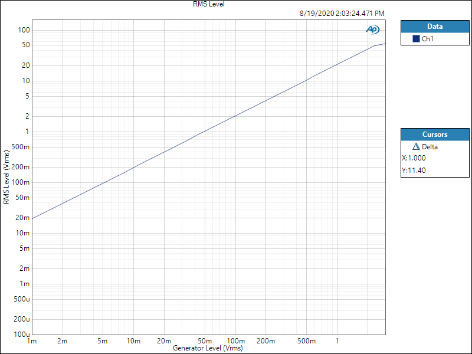Click the 500u label on the y-axis
This screenshot has height=354, width=472.
22,299
